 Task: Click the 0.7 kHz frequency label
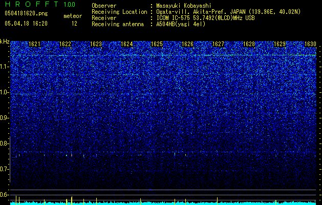tap(4, 169)
